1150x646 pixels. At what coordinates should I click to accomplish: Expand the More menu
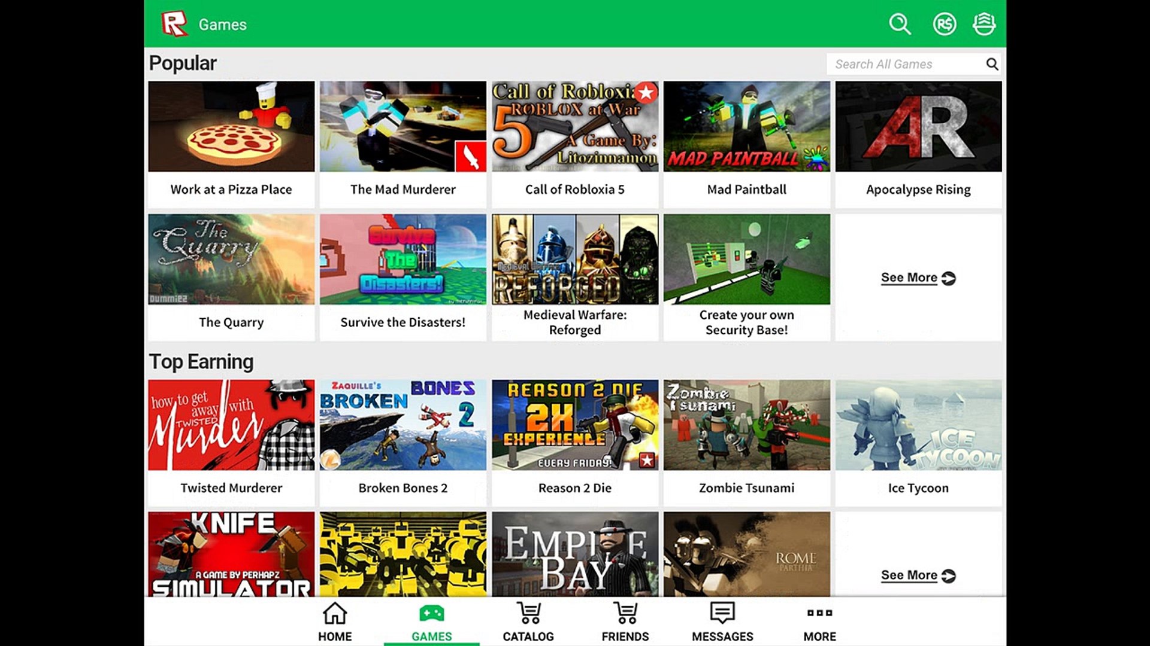(819, 622)
